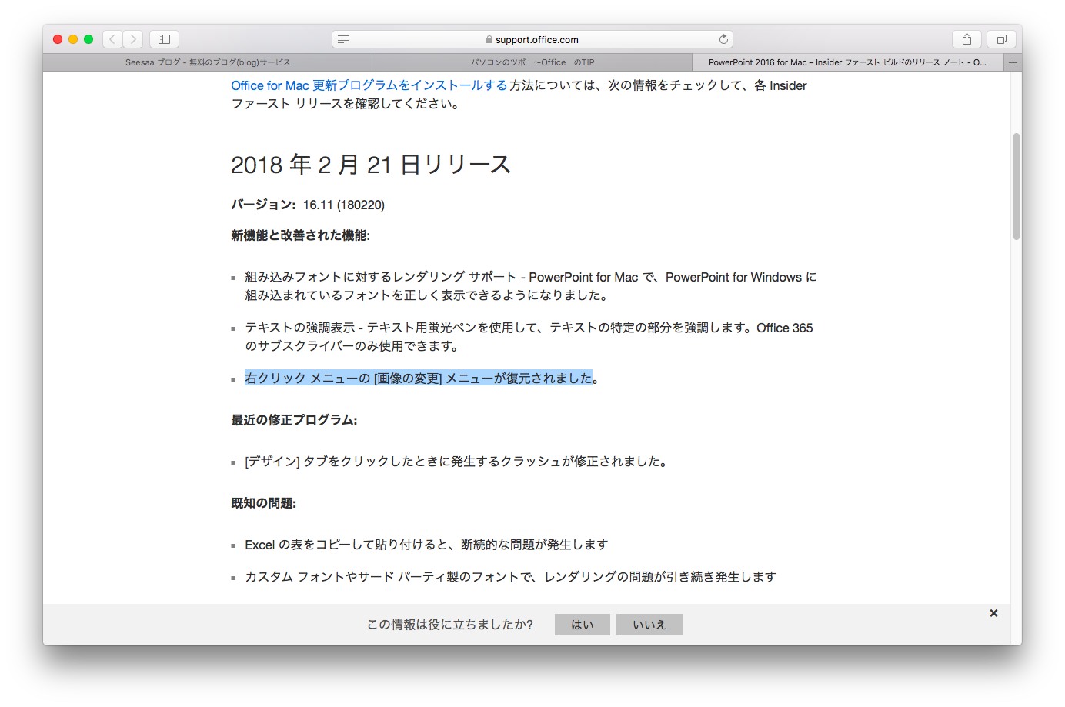
Task: Click the [デザイン] タブ crash fix item
Action: pyautogui.click(x=457, y=462)
